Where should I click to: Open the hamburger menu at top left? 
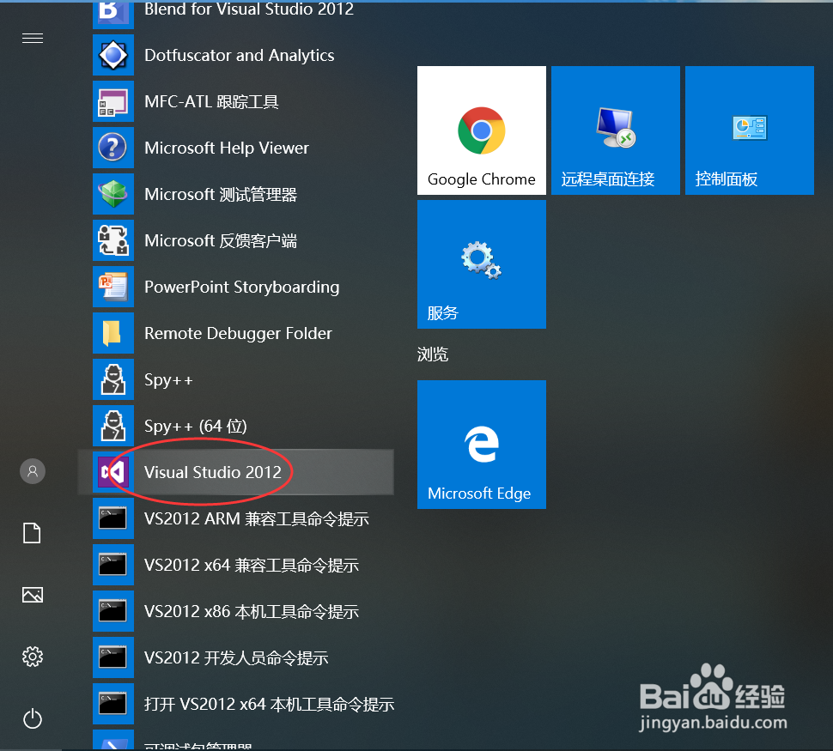pos(33,39)
